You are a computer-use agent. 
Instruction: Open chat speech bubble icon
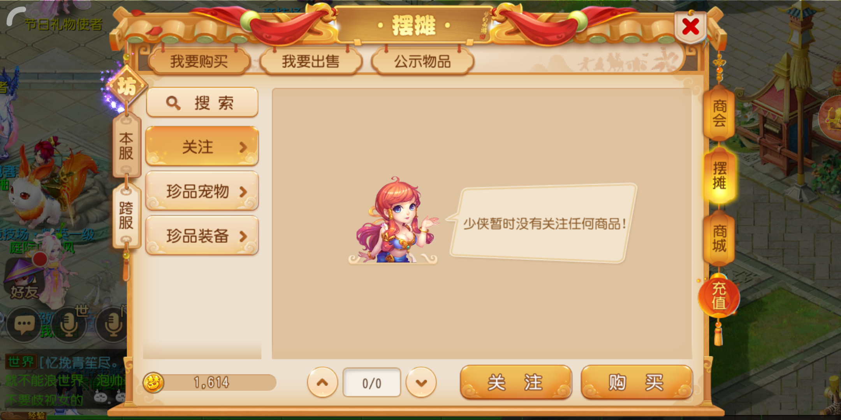(x=24, y=324)
